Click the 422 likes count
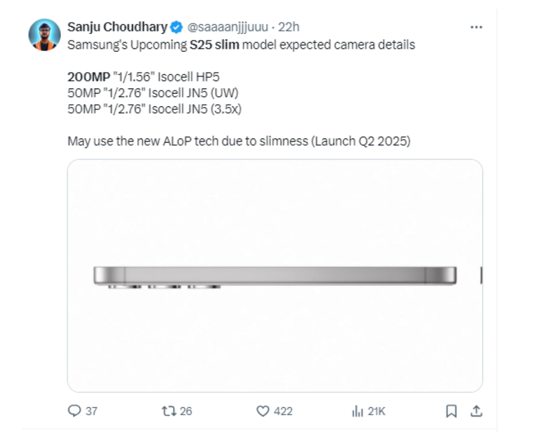Screen dimensions: 535x436 point(283,411)
